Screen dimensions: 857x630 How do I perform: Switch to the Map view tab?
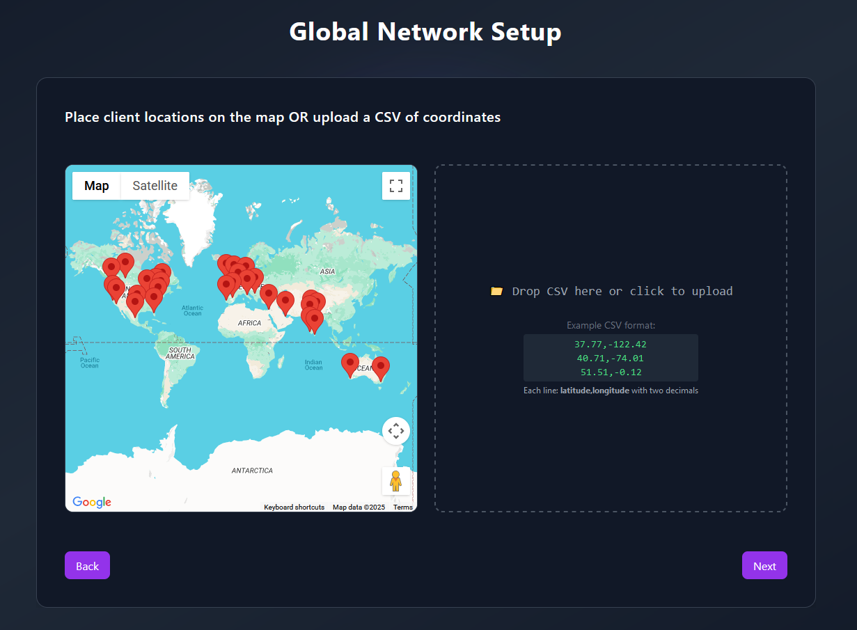pyautogui.click(x=97, y=186)
